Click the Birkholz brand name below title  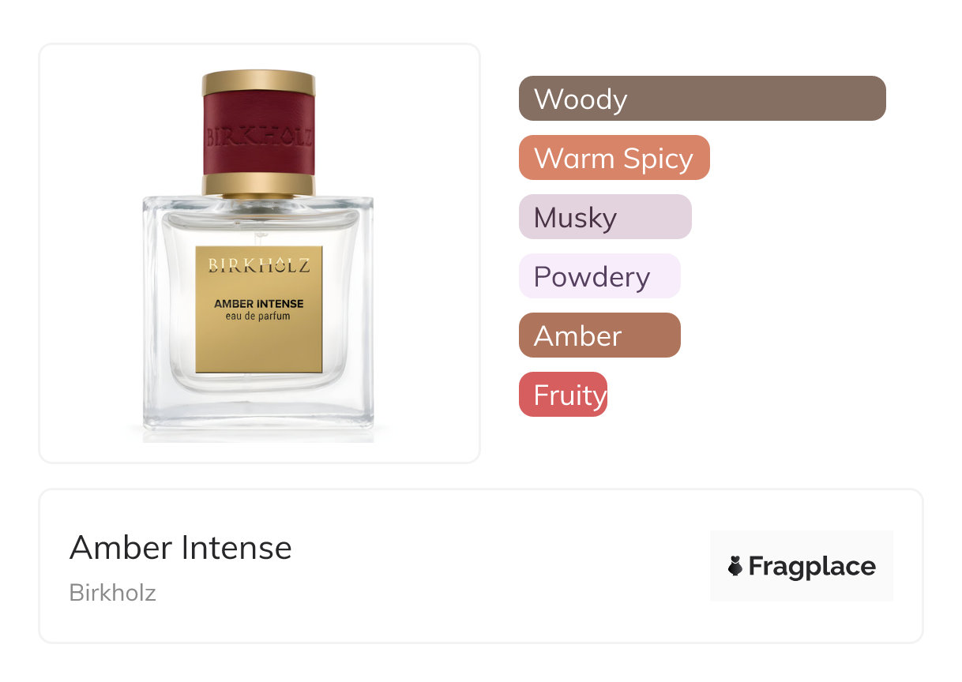[113, 593]
